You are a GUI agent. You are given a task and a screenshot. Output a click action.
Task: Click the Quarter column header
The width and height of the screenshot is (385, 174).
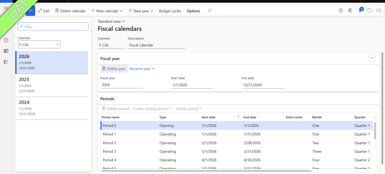click(x=360, y=117)
